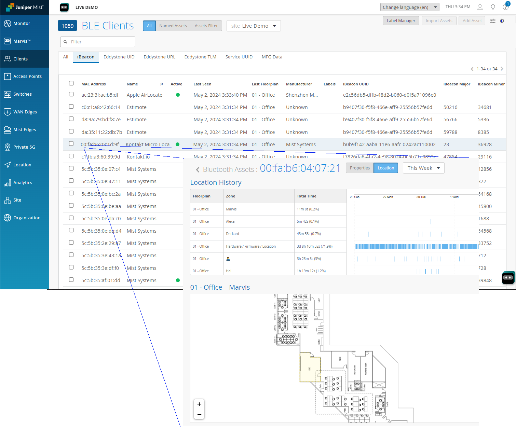Screen dimensions: 516x427
Task: Zoom out on the floorplan map
Action: [199, 414]
